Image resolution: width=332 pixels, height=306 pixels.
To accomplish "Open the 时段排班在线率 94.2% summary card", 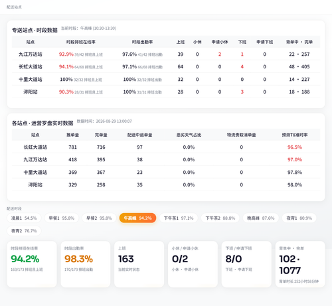I will [32, 264].
